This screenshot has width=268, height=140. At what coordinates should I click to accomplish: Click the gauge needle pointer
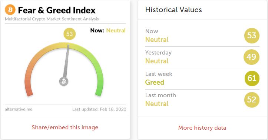[x=66, y=61]
